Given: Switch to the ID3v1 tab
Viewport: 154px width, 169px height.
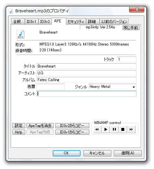Looking at the screenshot, I should coord(31,22).
